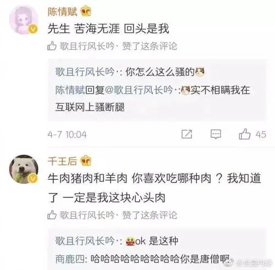This screenshot has width=275, height=270.
Task: Click the crown badge beside 陈情赋
Action: [x=86, y=11]
